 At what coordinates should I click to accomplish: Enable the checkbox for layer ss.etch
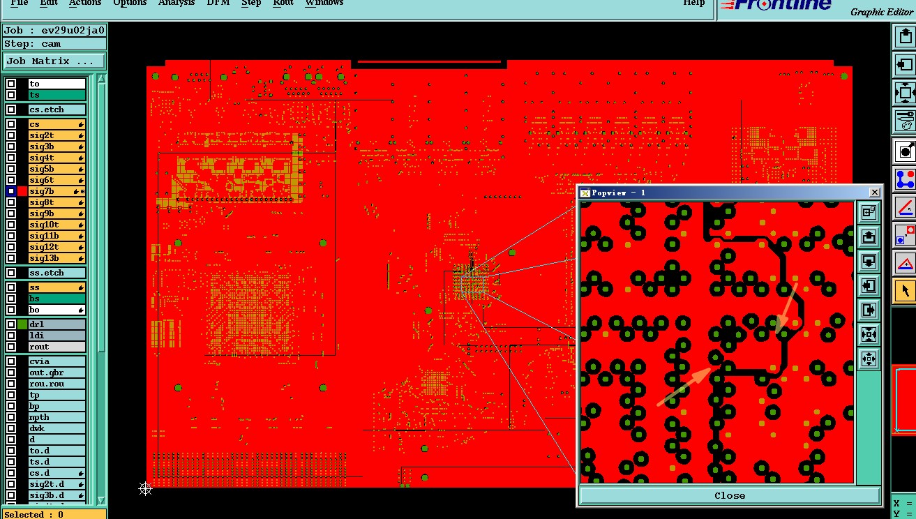pyautogui.click(x=11, y=273)
